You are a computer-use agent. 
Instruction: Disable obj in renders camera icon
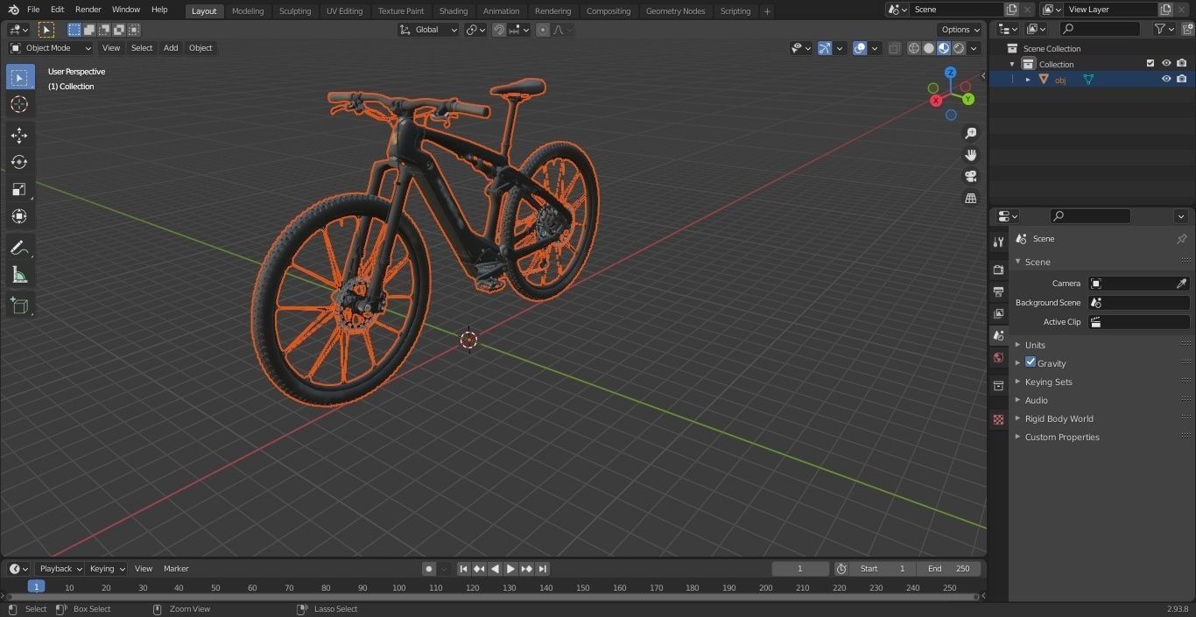click(x=1181, y=79)
